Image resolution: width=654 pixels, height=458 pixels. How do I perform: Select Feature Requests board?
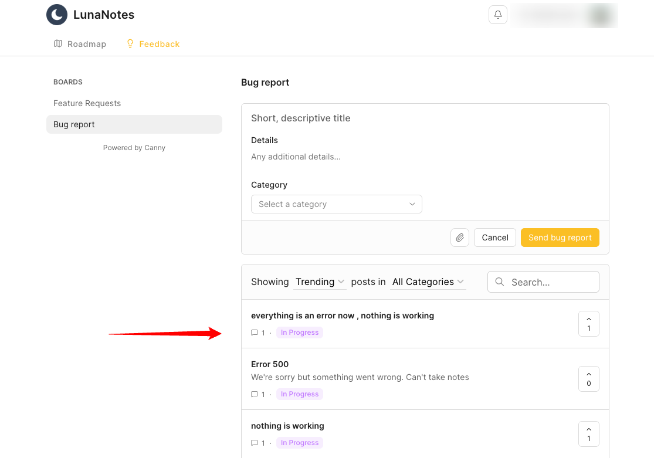pos(87,103)
